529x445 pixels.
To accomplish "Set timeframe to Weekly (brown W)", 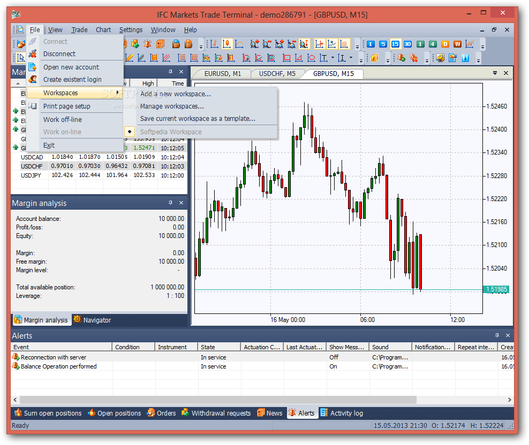I will click(x=457, y=44).
